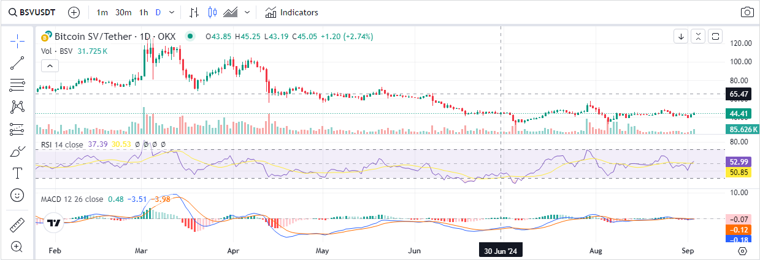
Task: Open chart settings gear icon
Action: pyautogui.click(x=742, y=251)
